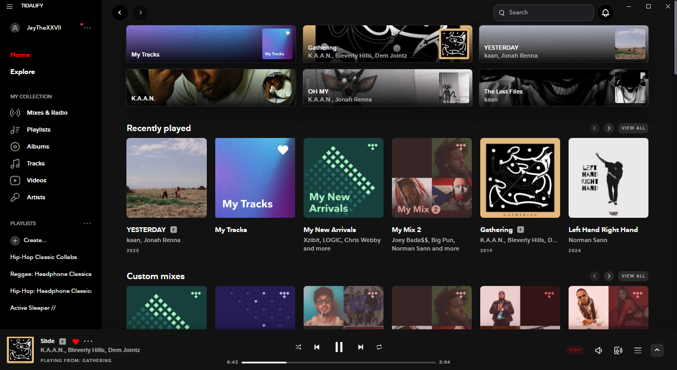Click the plus icon to create playlist

(x=15, y=240)
